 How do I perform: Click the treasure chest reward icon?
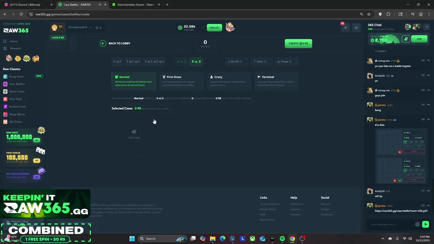tap(36, 59)
